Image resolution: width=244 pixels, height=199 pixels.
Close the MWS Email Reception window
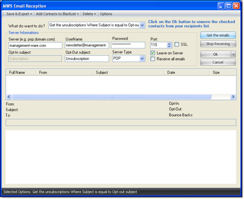(x=236, y=6)
